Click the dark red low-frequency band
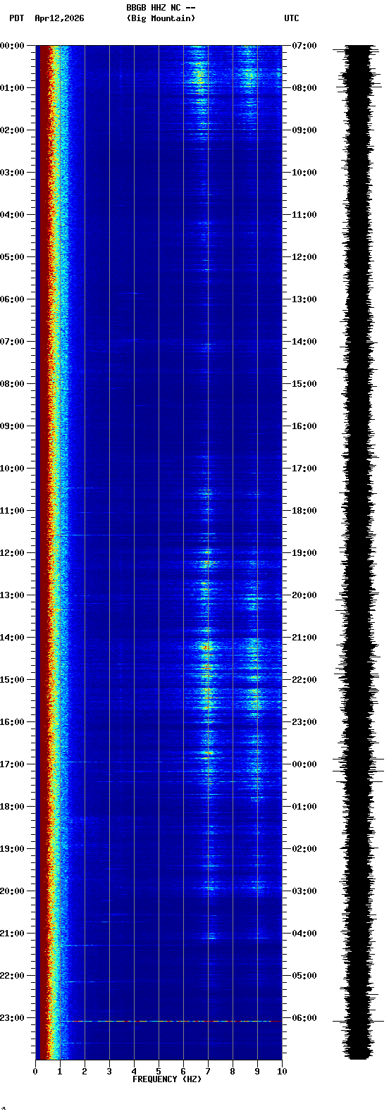389x1116 pixels. 42,552
